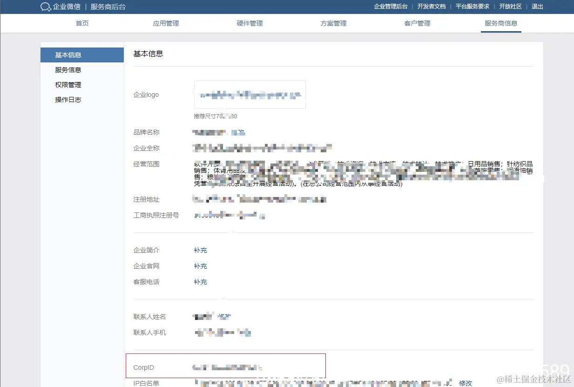Click 补充 next to 客服电话

point(200,282)
